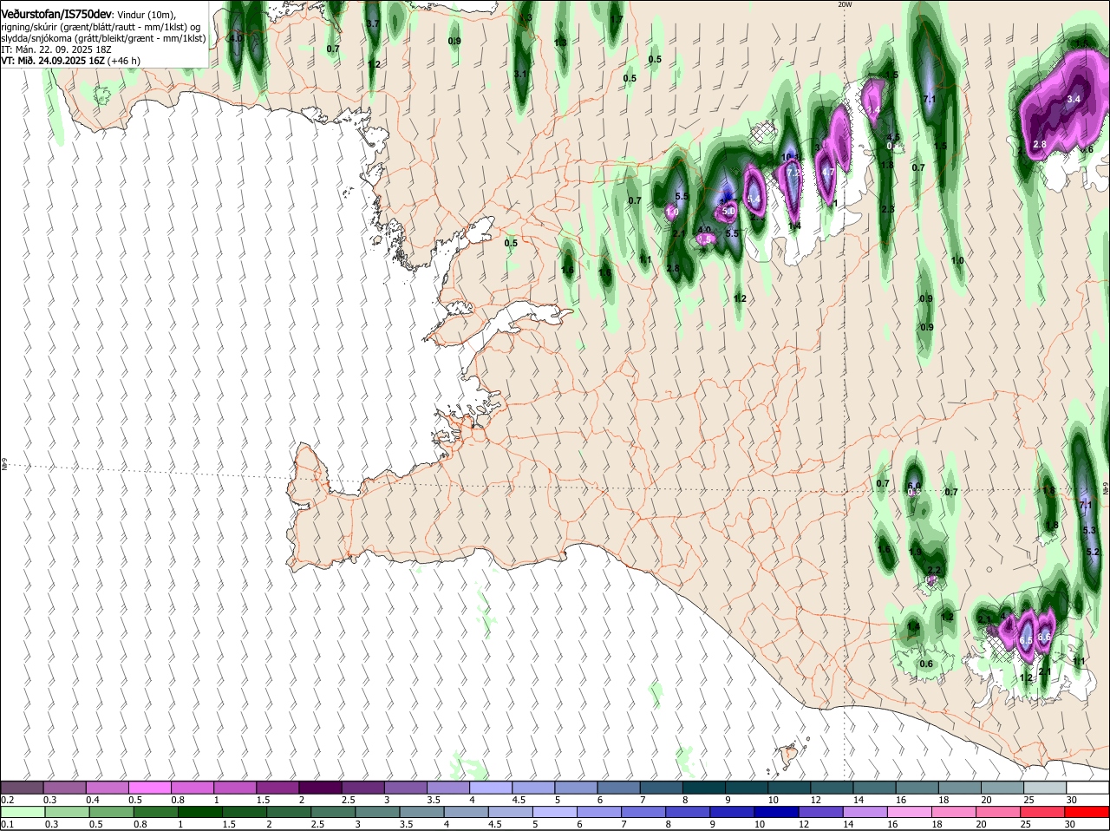This screenshot has height=831, width=1110.
Task: Click the '20W' longitude label at top
Action: (x=846, y=4)
